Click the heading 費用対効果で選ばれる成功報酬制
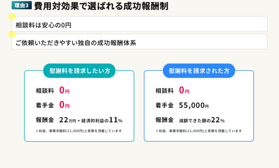279x168 pixels. (x=101, y=6)
